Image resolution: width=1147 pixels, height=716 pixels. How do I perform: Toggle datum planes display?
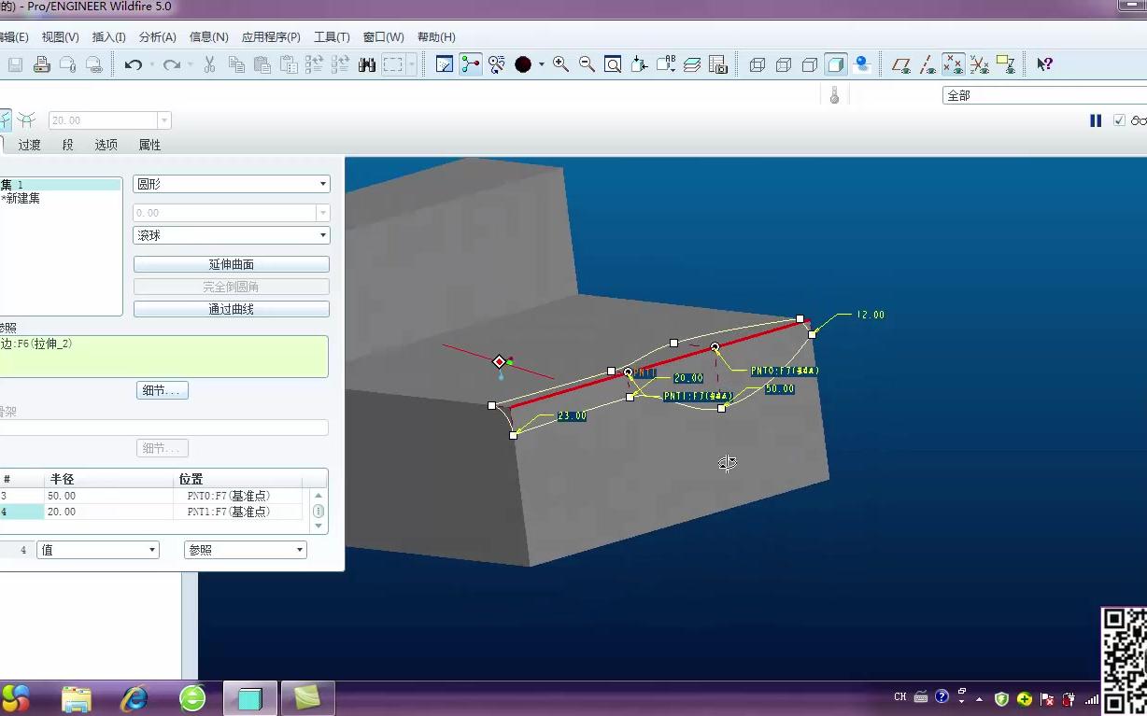tap(901, 64)
